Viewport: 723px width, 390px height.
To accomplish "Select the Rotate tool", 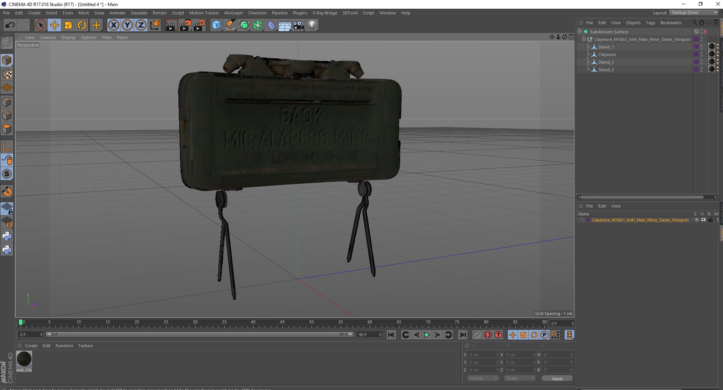I will point(82,25).
